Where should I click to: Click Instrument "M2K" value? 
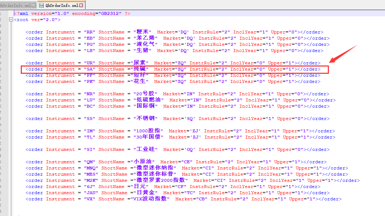[91, 180]
